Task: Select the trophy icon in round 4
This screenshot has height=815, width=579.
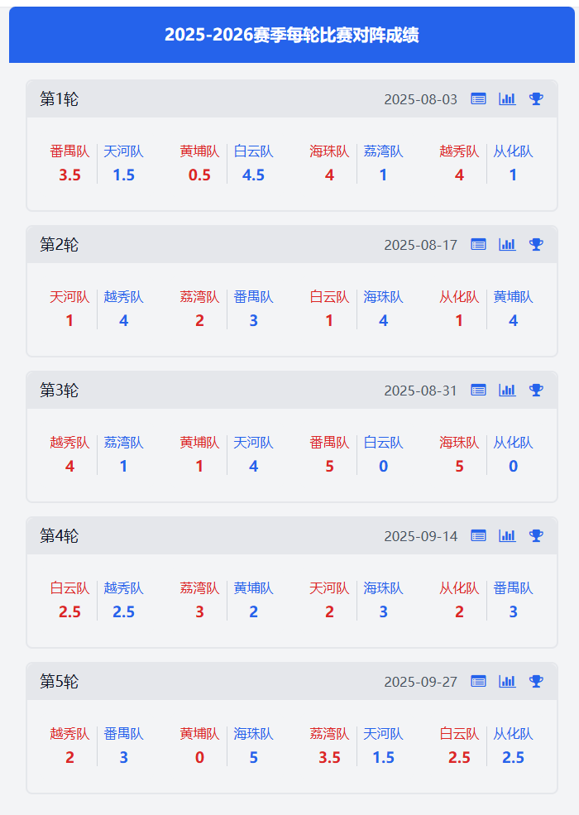Action: click(536, 536)
